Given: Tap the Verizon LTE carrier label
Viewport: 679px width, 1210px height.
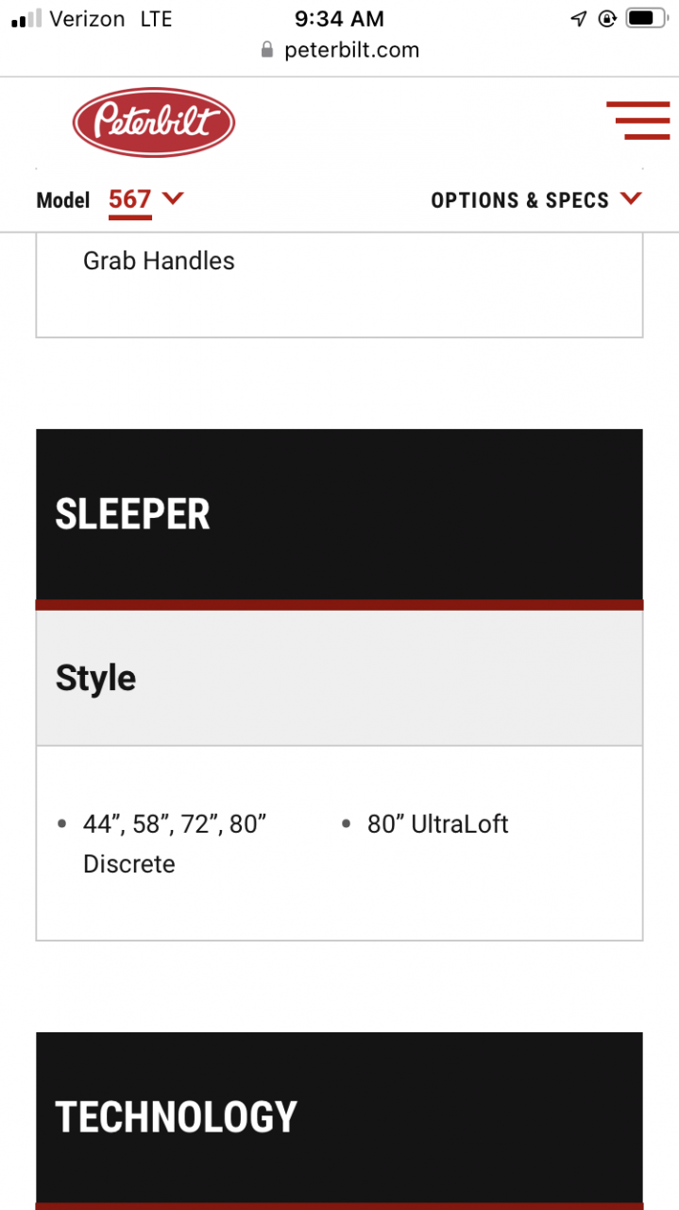Looking at the screenshot, I should point(110,19).
